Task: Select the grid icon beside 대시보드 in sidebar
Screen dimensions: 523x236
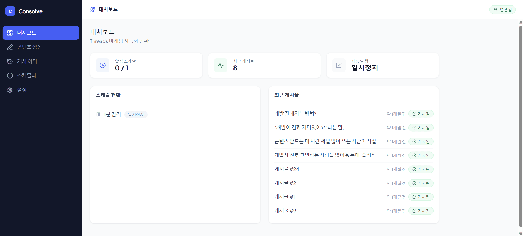Action: [10, 33]
